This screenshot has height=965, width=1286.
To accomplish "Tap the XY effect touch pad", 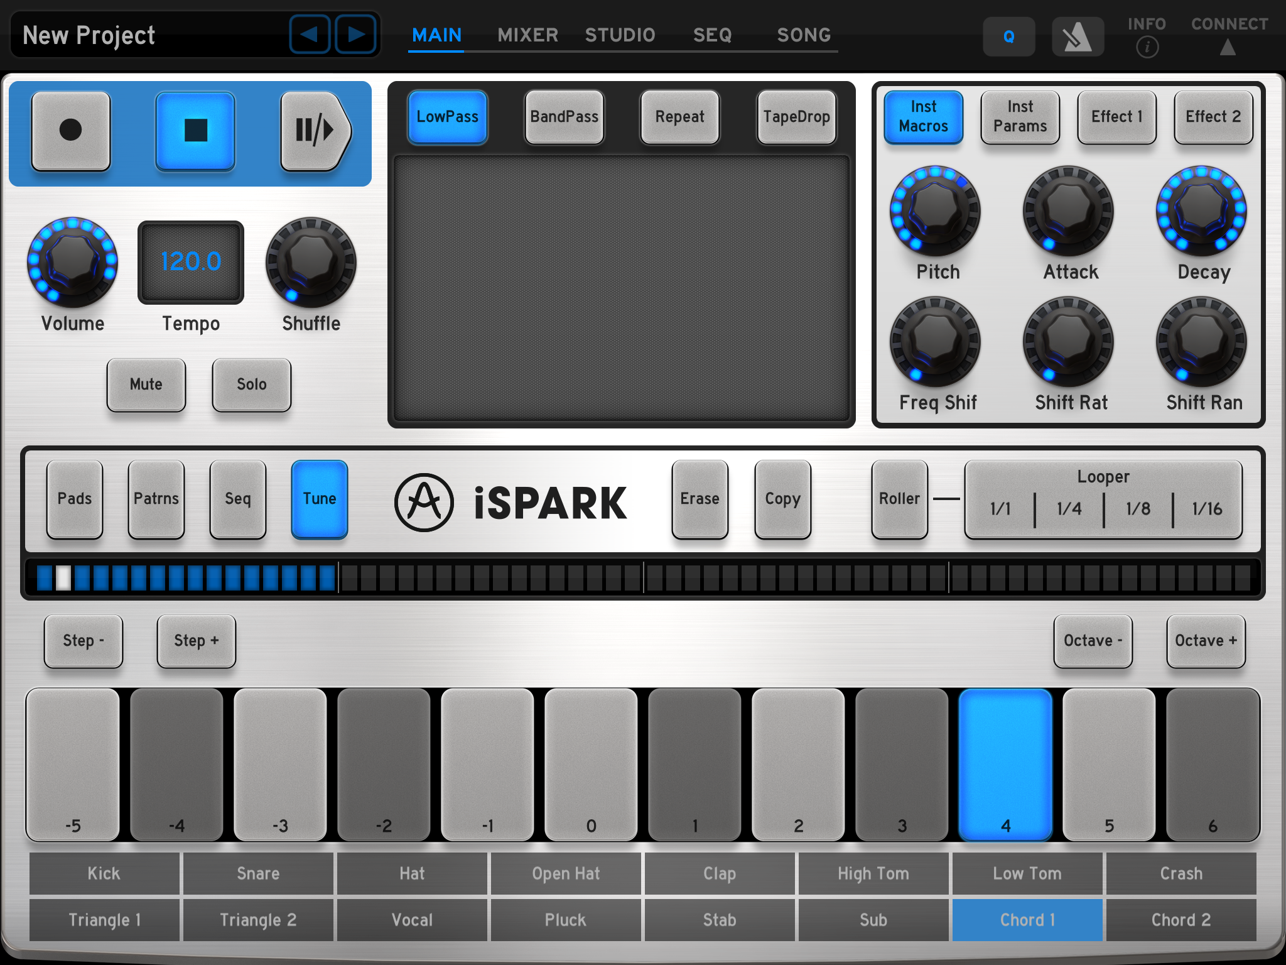I will coord(621,288).
